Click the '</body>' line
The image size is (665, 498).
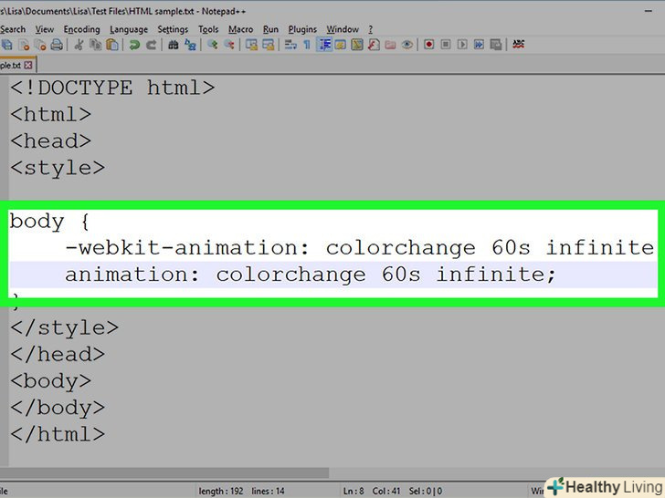[58, 408]
